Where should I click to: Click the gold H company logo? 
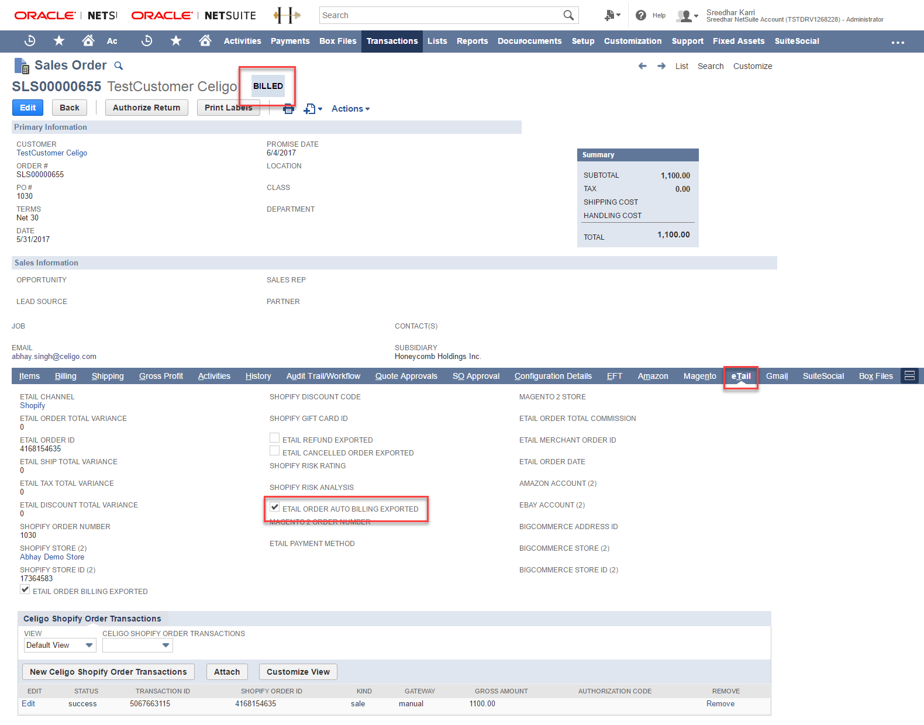[x=287, y=15]
